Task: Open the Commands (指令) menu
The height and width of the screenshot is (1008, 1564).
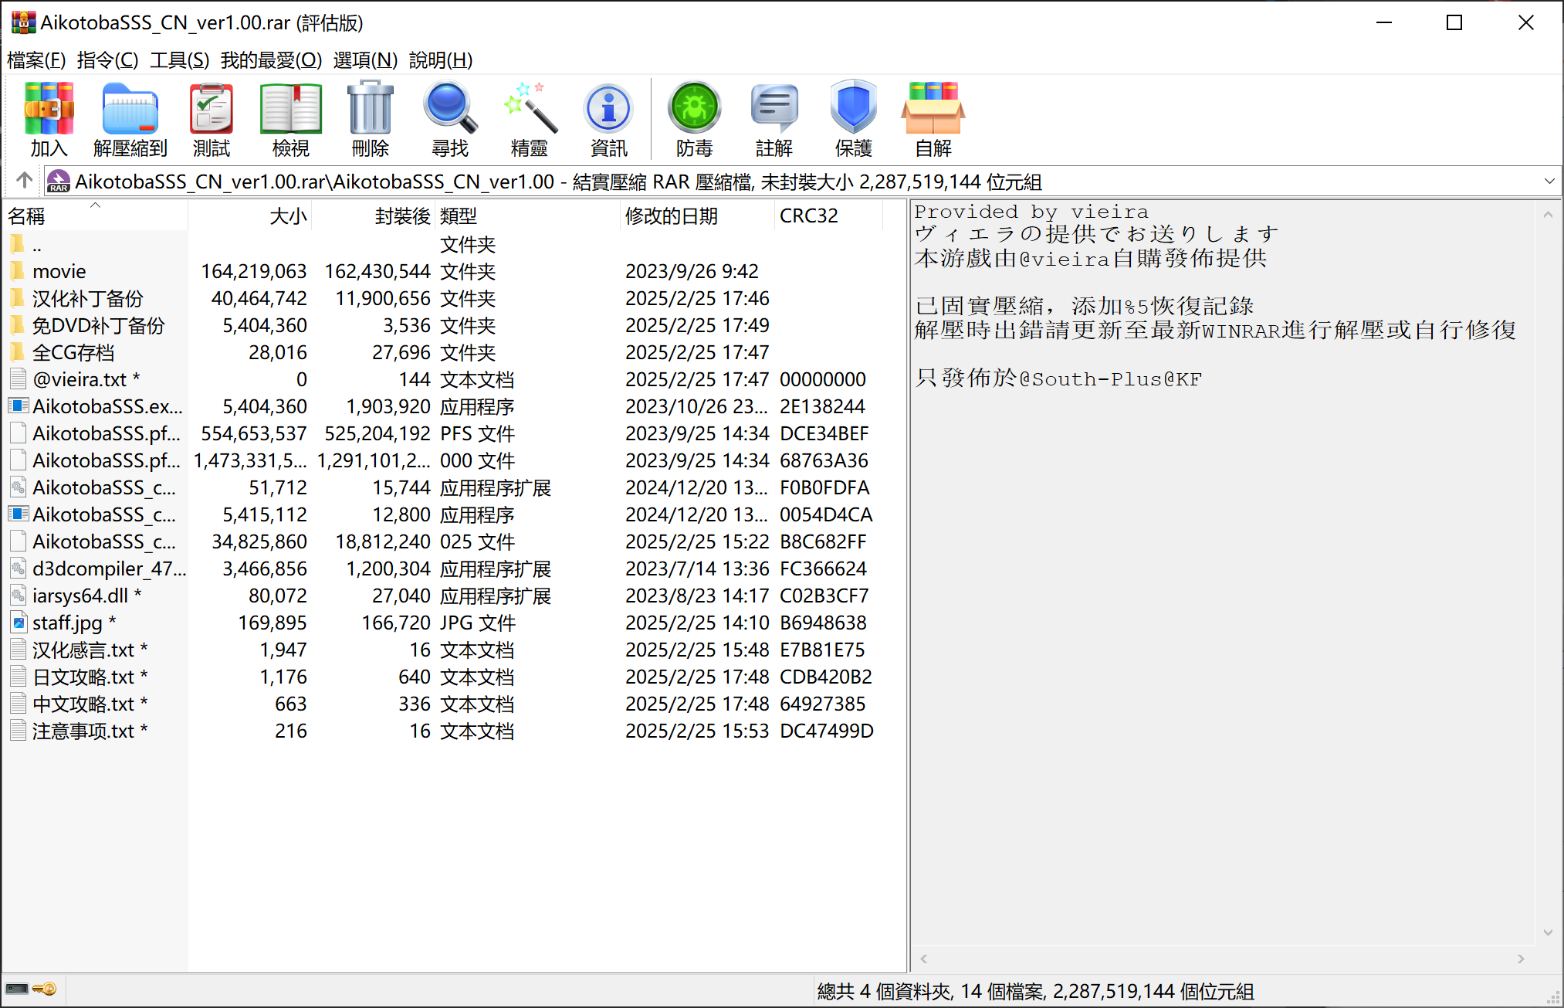Action: (107, 60)
